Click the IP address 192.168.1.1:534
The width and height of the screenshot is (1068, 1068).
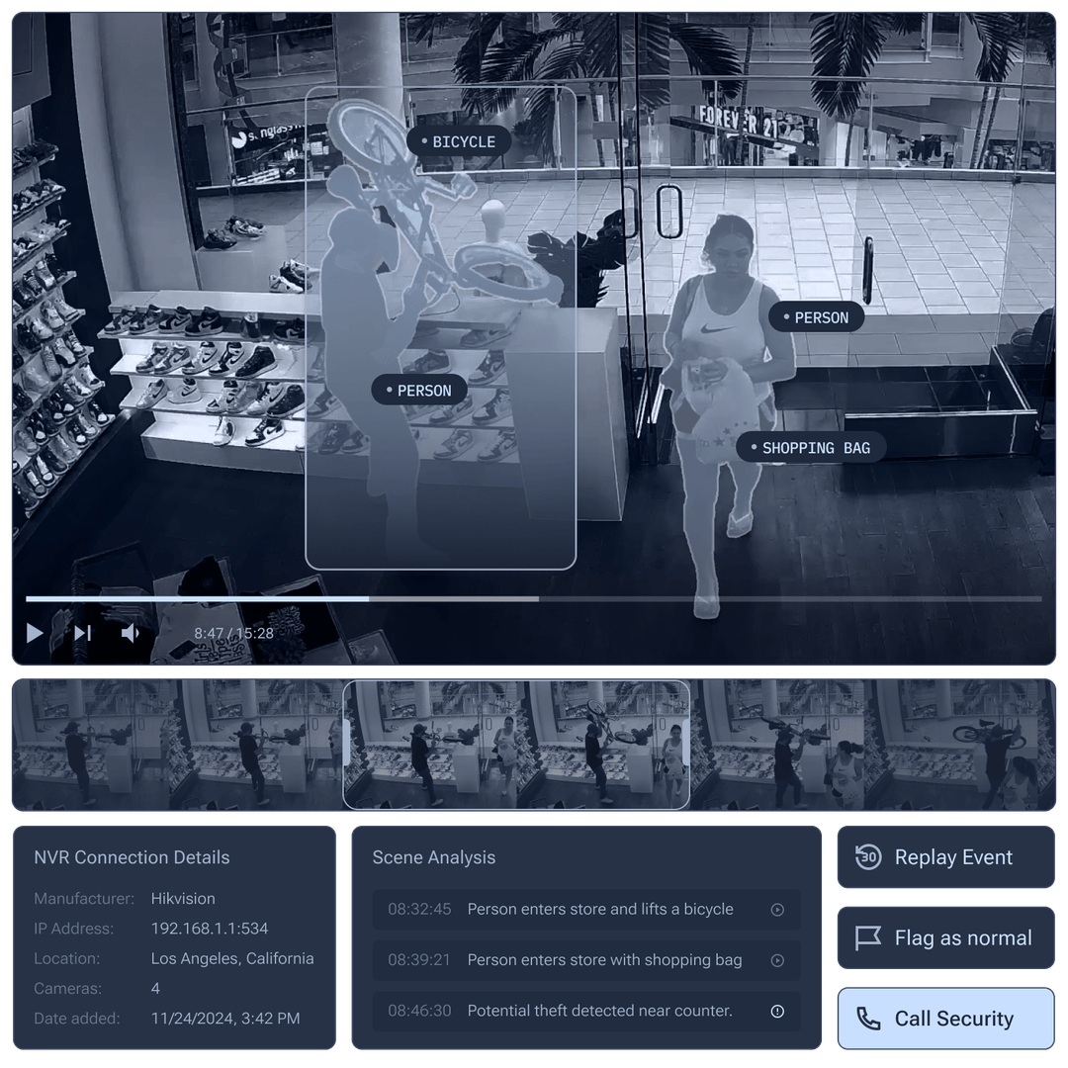coord(210,929)
